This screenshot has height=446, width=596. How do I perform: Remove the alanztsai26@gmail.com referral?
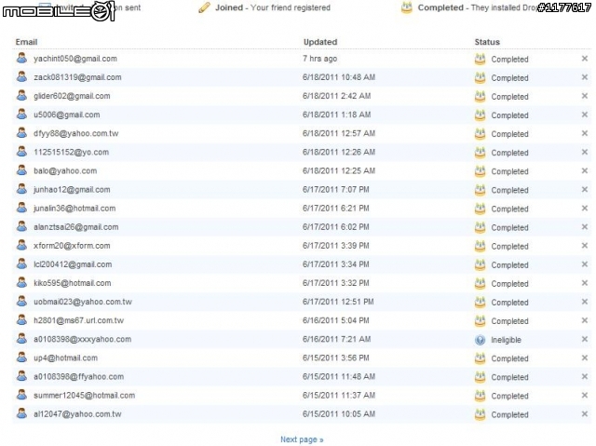pos(585,227)
